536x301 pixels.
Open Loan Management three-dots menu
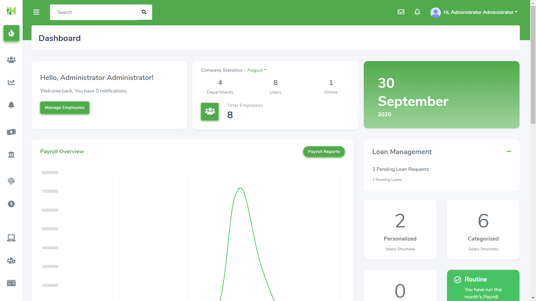(x=509, y=151)
